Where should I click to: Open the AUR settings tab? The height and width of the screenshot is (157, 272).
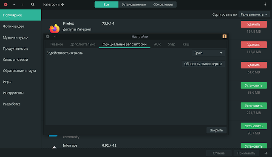[x=157, y=44]
